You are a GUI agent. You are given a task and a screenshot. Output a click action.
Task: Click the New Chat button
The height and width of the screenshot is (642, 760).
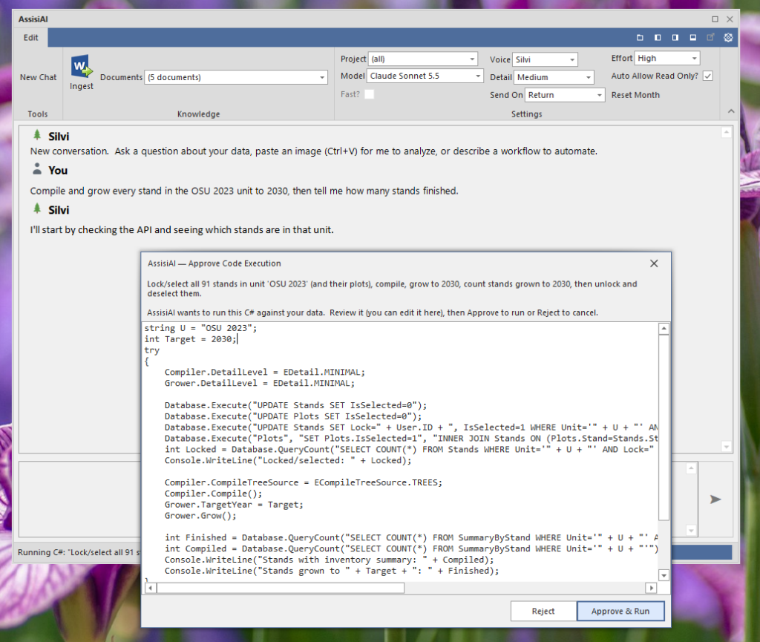coord(39,77)
